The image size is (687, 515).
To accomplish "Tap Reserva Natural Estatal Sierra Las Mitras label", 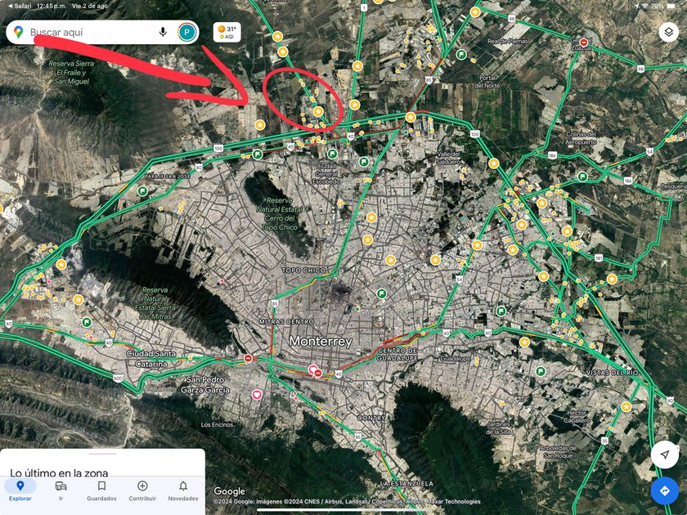I will [155, 303].
